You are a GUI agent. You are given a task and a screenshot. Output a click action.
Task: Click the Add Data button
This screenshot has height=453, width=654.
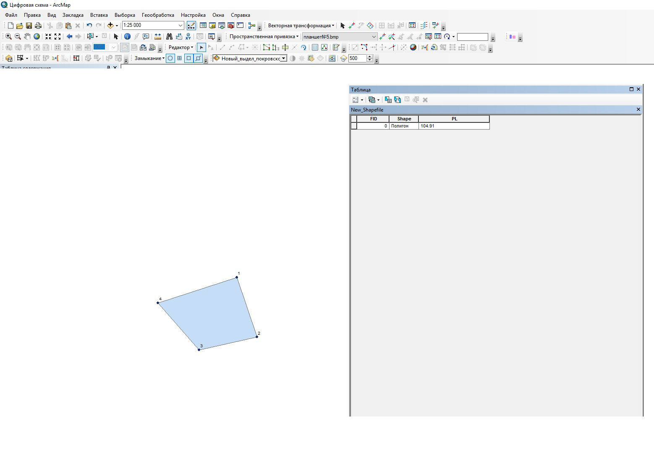[110, 26]
